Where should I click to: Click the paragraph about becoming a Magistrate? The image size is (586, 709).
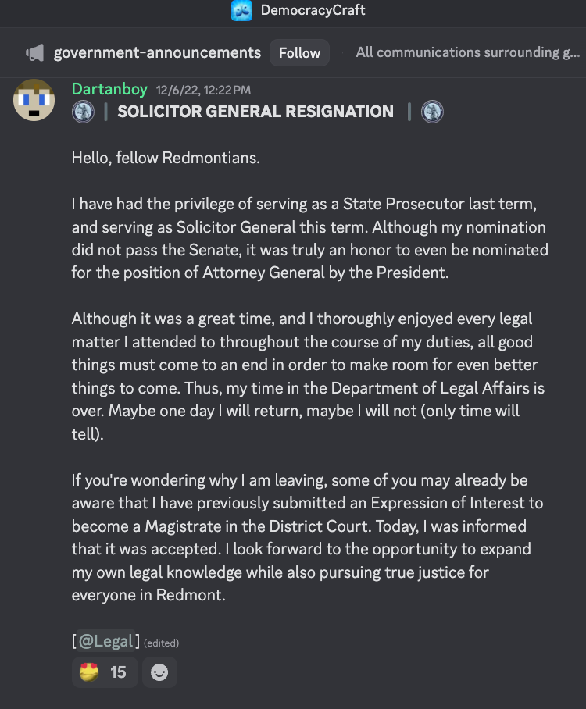coord(308,538)
